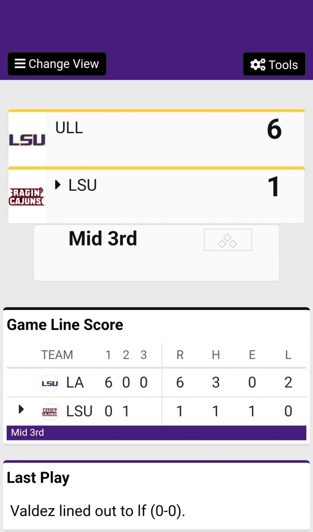Image resolution: width=313 pixels, height=532 pixels.
Task: Tap the Ragin' Cajuns logo in scoreboard
Action: point(27,197)
